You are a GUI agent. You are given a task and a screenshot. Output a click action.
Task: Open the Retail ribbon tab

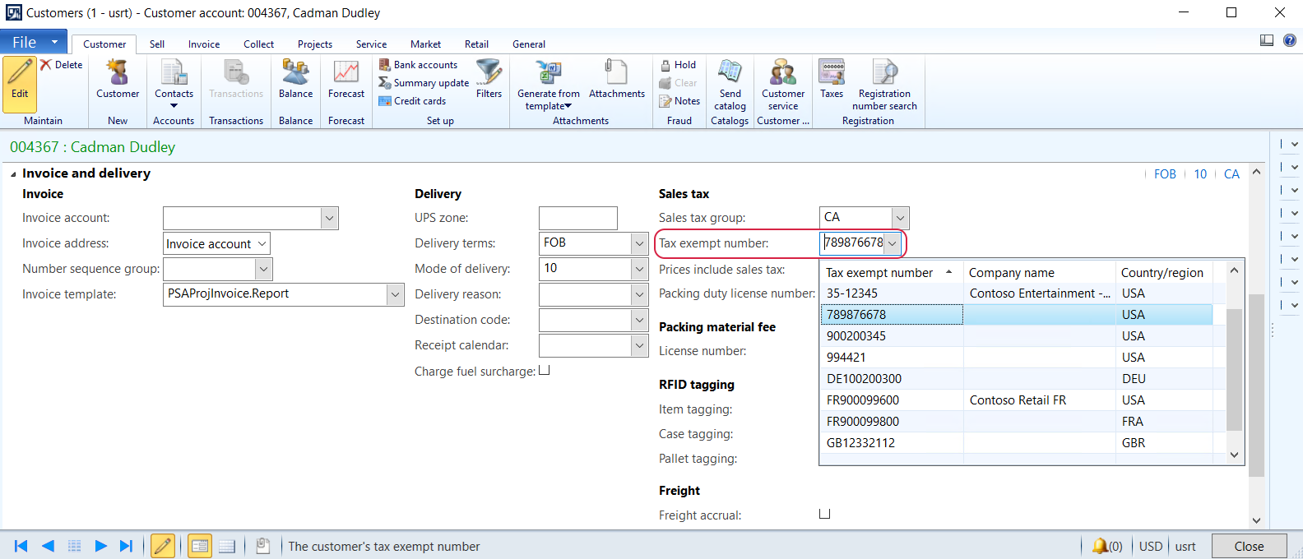click(x=476, y=44)
